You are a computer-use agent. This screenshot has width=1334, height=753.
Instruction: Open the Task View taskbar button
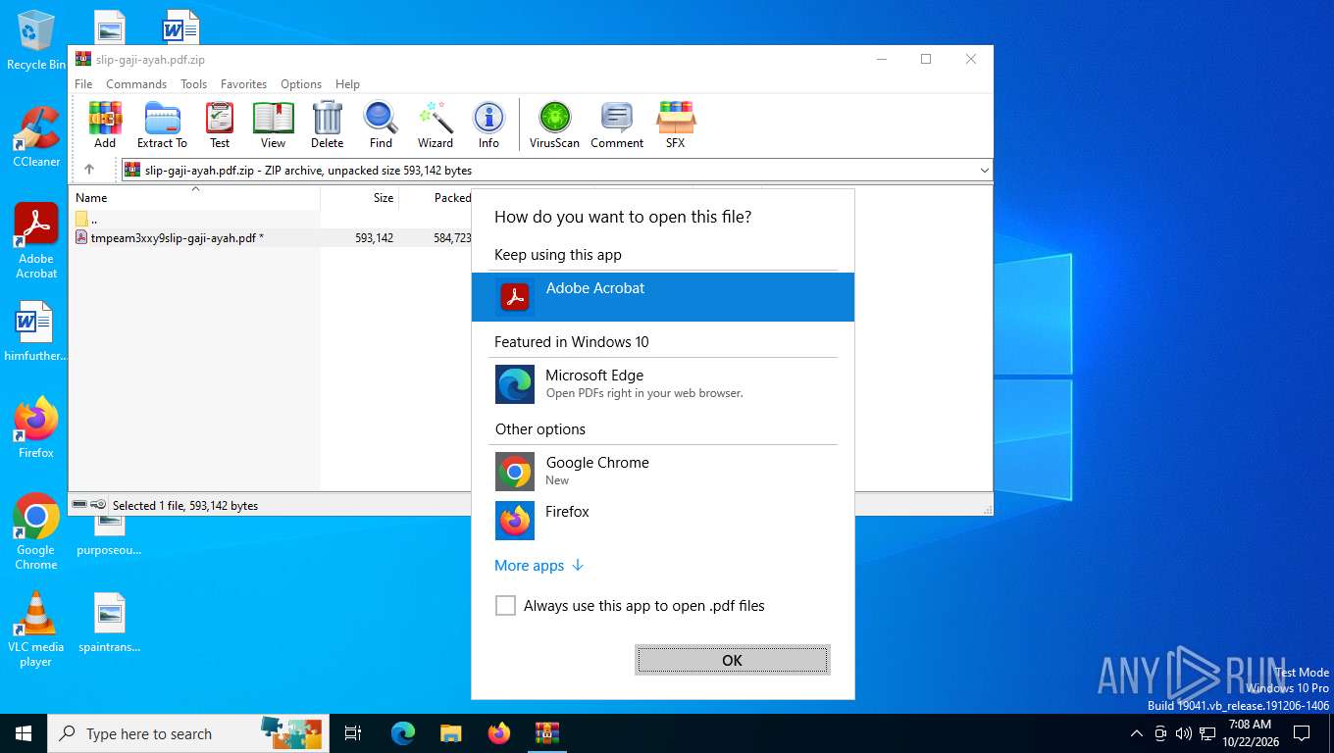pos(353,733)
